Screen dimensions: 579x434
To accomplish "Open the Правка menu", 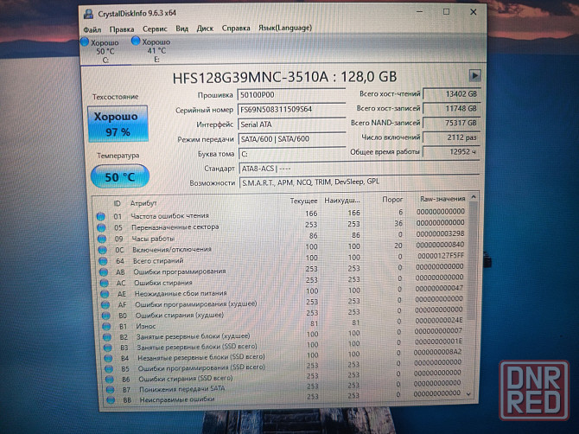I will pos(122,29).
